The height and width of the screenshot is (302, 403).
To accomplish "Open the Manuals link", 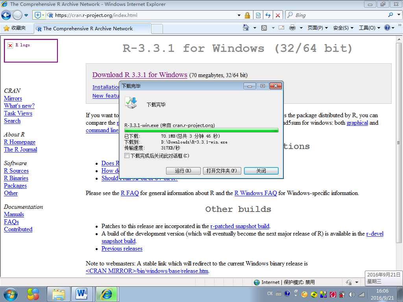I will 14,214.
